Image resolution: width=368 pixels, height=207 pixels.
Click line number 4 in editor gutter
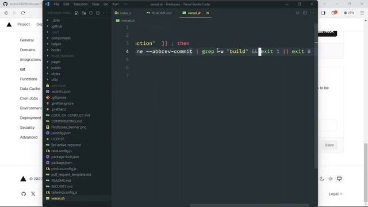point(127,51)
